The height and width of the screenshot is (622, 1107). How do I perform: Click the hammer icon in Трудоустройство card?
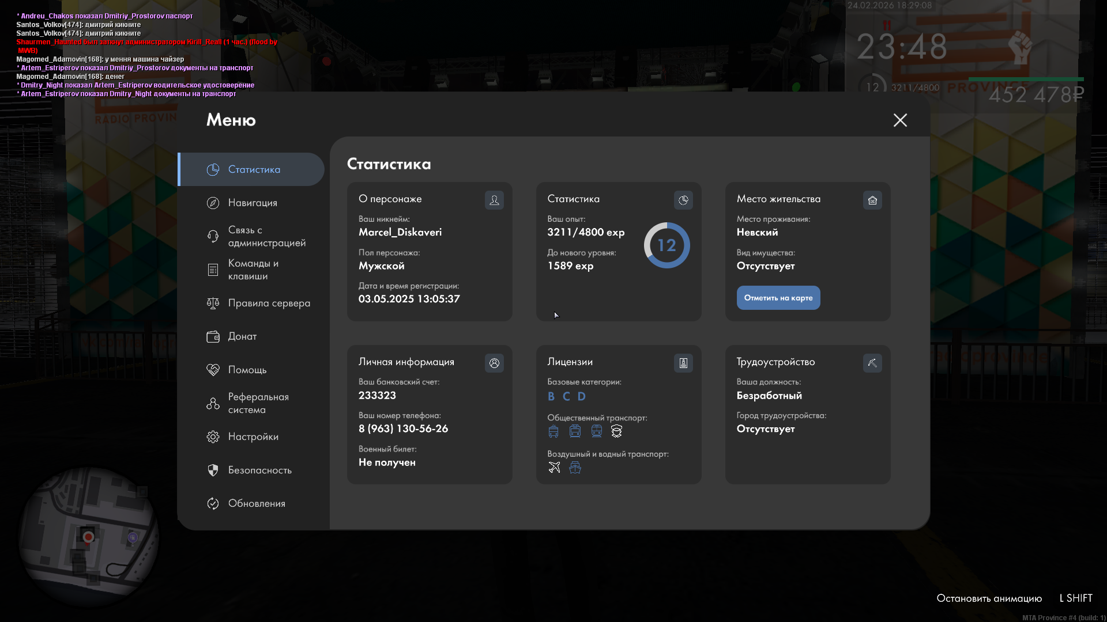872,363
